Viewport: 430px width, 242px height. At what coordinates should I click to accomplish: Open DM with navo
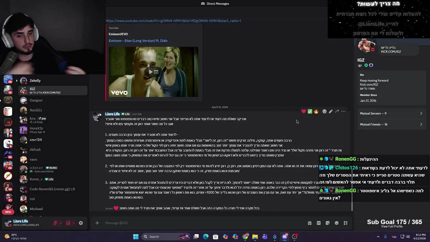click(x=53, y=159)
